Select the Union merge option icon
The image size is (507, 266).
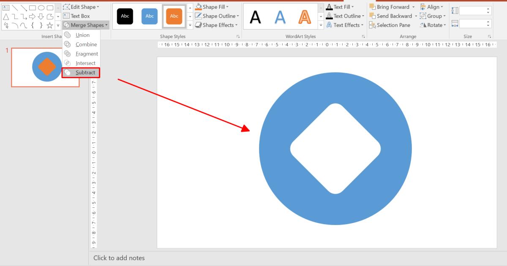click(68, 35)
